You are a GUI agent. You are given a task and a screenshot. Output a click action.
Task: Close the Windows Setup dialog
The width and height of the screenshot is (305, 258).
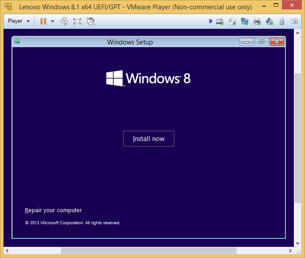point(277,42)
